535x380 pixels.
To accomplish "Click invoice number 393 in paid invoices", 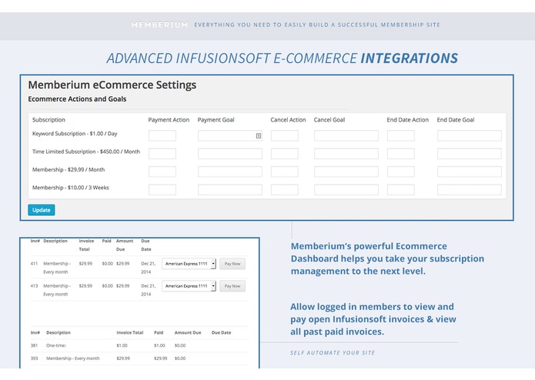I will click(x=34, y=358).
